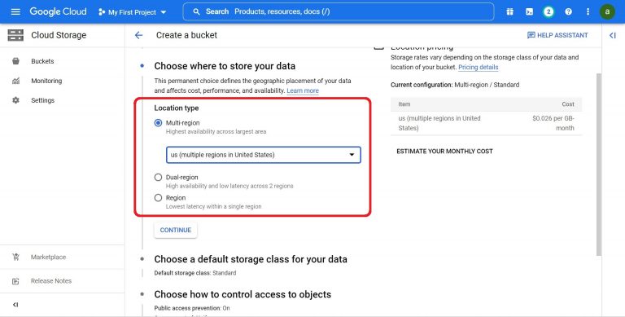Open the three-dot settings and utilities menu
The image size is (625, 317).
pyautogui.click(x=588, y=11)
